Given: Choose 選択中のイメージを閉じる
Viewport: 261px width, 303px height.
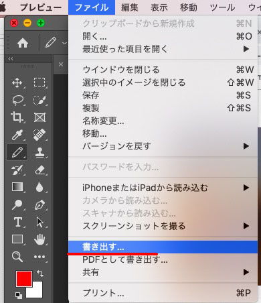Looking at the screenshot, I should (163, 82).
